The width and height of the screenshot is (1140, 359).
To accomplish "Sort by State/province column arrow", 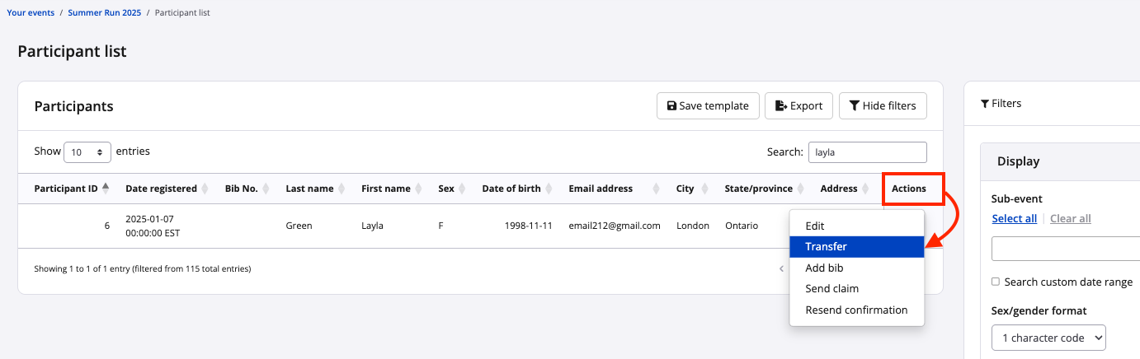I will (800, 189).
